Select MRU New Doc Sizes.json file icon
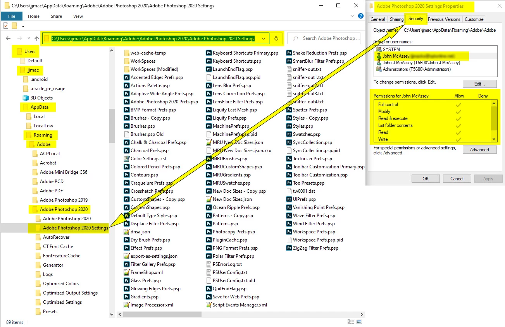 click(x=209, y=142)
